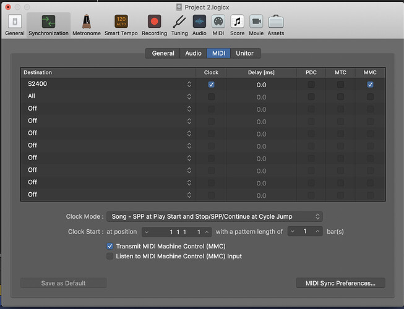Click the Destination column header

pos(108,72)
